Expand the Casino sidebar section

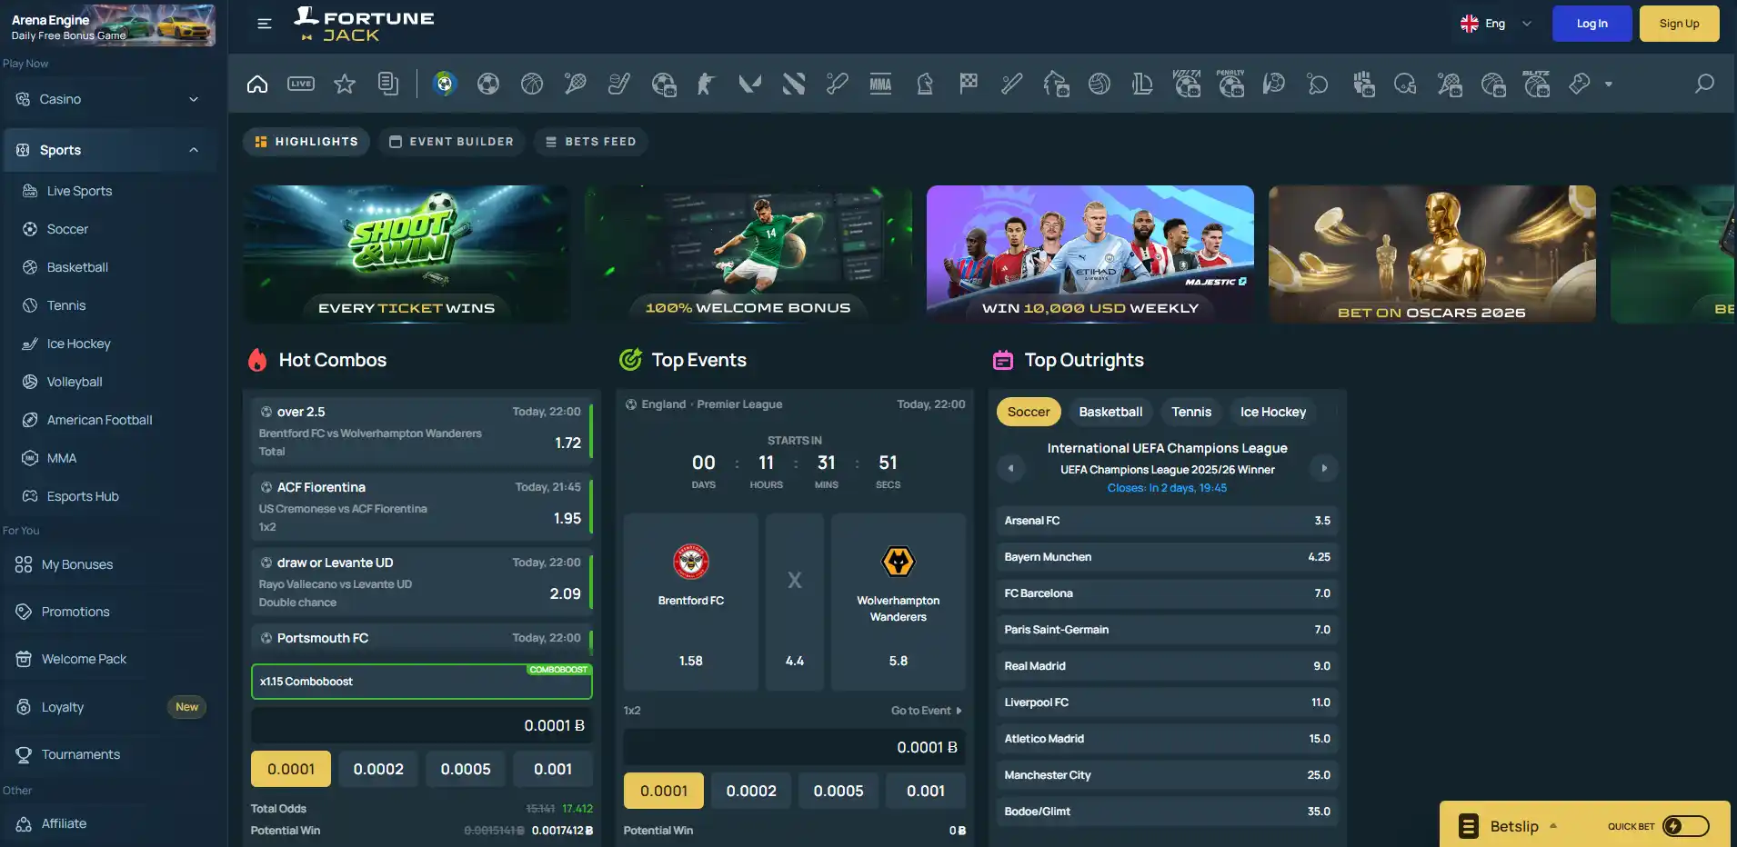point(109,99)
